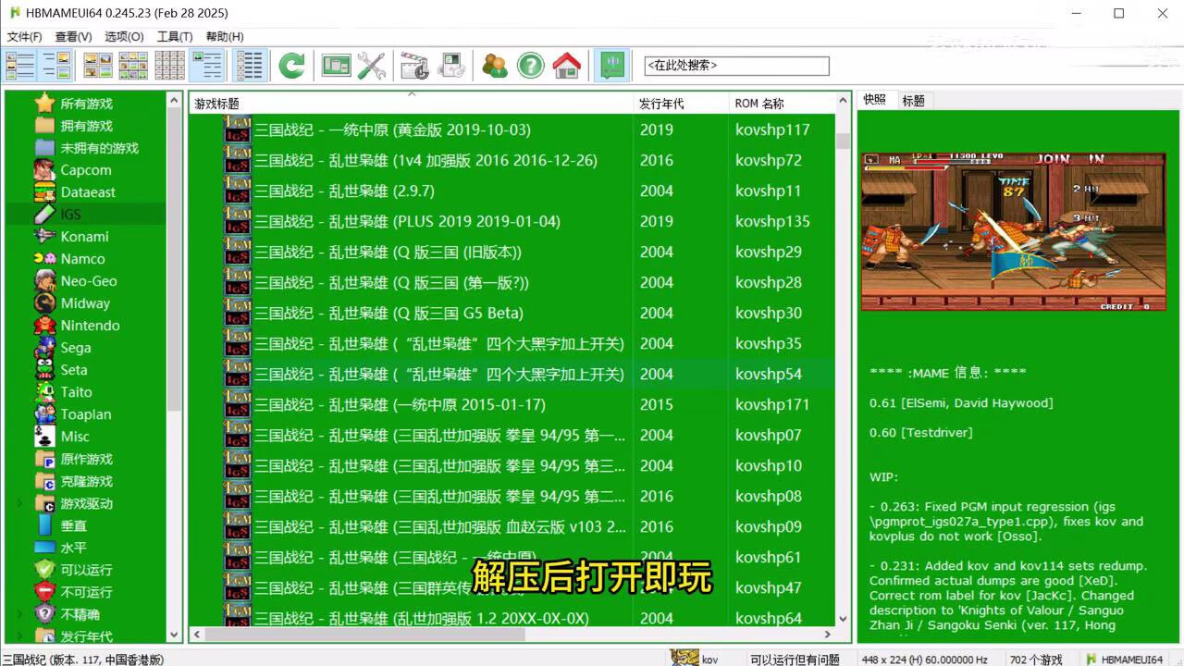Select the 所有游戏 star folder
This screenshot has width=1184, height=666.
click(x=86, y=104)
